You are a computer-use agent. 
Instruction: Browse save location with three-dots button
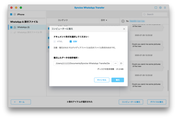point(116,63)
